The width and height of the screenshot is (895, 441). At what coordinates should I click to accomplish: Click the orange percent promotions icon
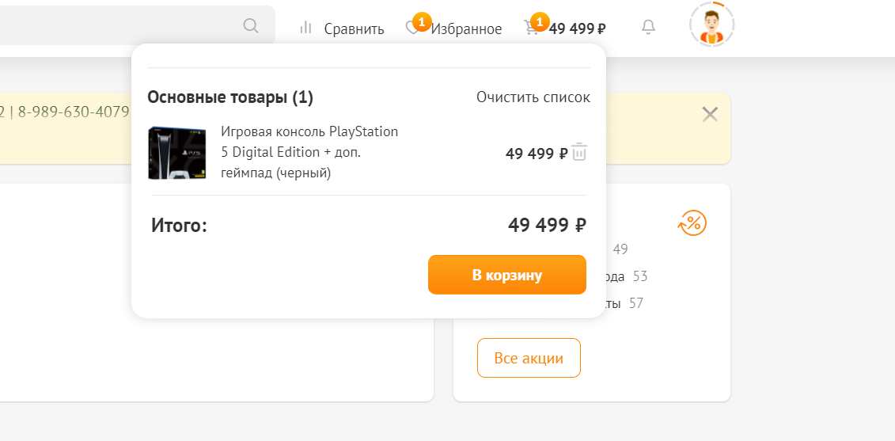coord(692,224)
